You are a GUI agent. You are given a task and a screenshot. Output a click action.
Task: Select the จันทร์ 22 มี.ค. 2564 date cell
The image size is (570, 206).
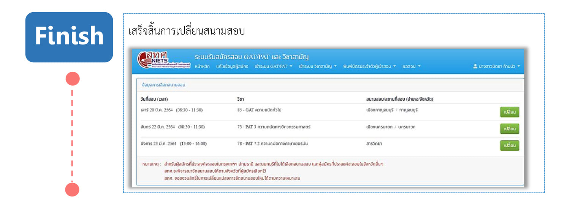173,127
